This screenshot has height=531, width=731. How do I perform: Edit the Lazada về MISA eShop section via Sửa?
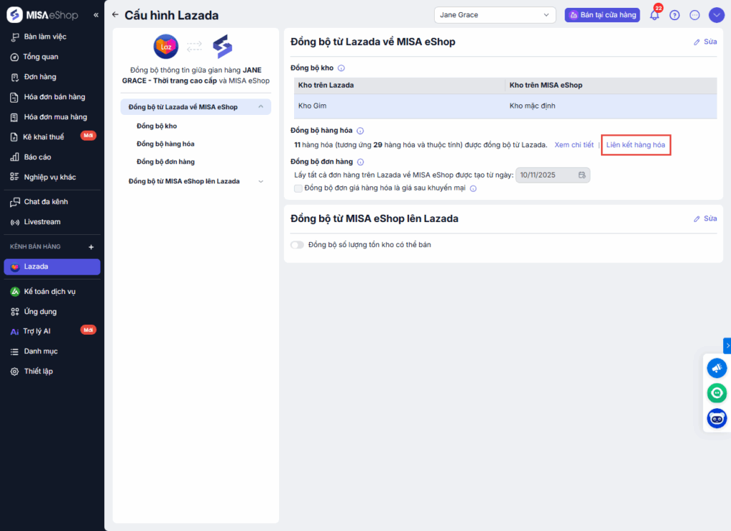point(705,42)
